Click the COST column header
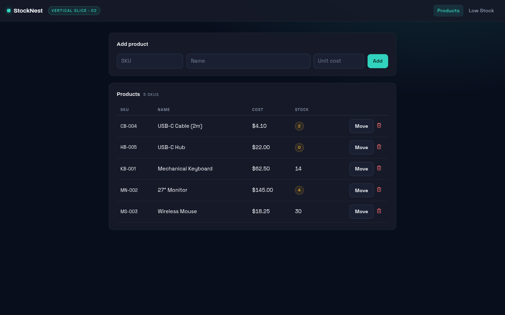505x315 pixels. tap(258, 110)
